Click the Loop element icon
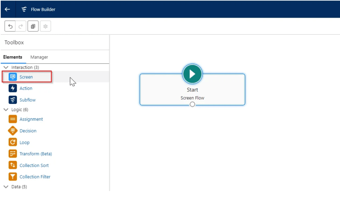This screenshot has width=340, height=200. 13,142
